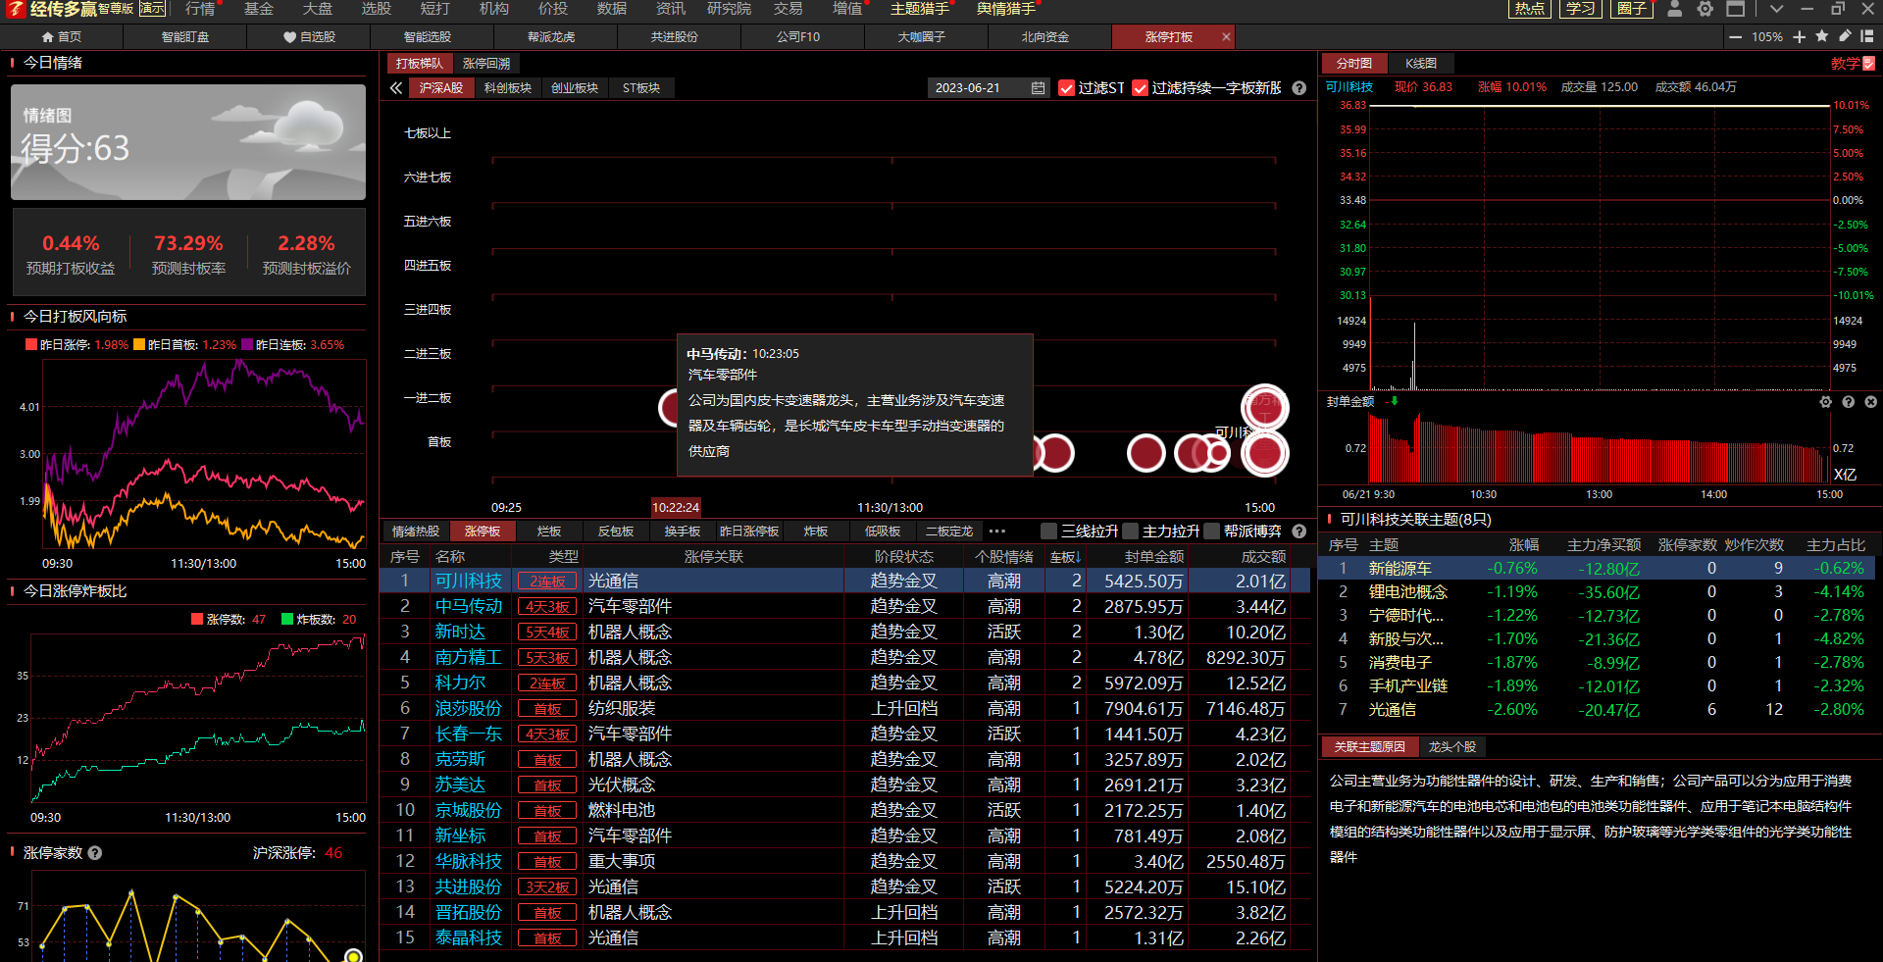The image size is (1883, 962).
Task: Open stock link 新时达
Action: (x=460, y=632)
